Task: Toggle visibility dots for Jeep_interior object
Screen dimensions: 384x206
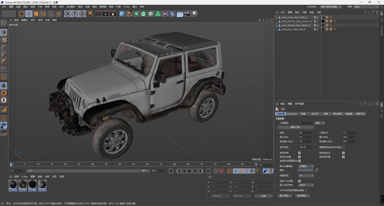Action: pos(317,21)
